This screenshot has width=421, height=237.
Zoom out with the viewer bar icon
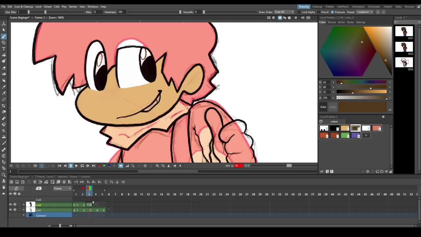click(163, 166)
